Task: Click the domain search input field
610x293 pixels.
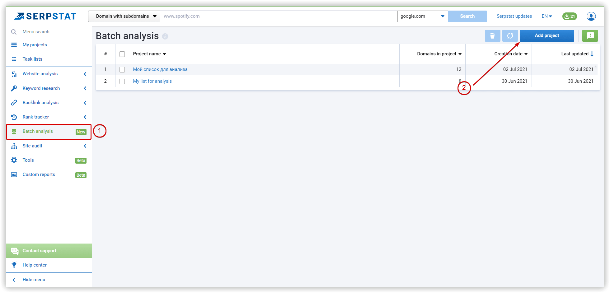Action: tap(279, 16)
